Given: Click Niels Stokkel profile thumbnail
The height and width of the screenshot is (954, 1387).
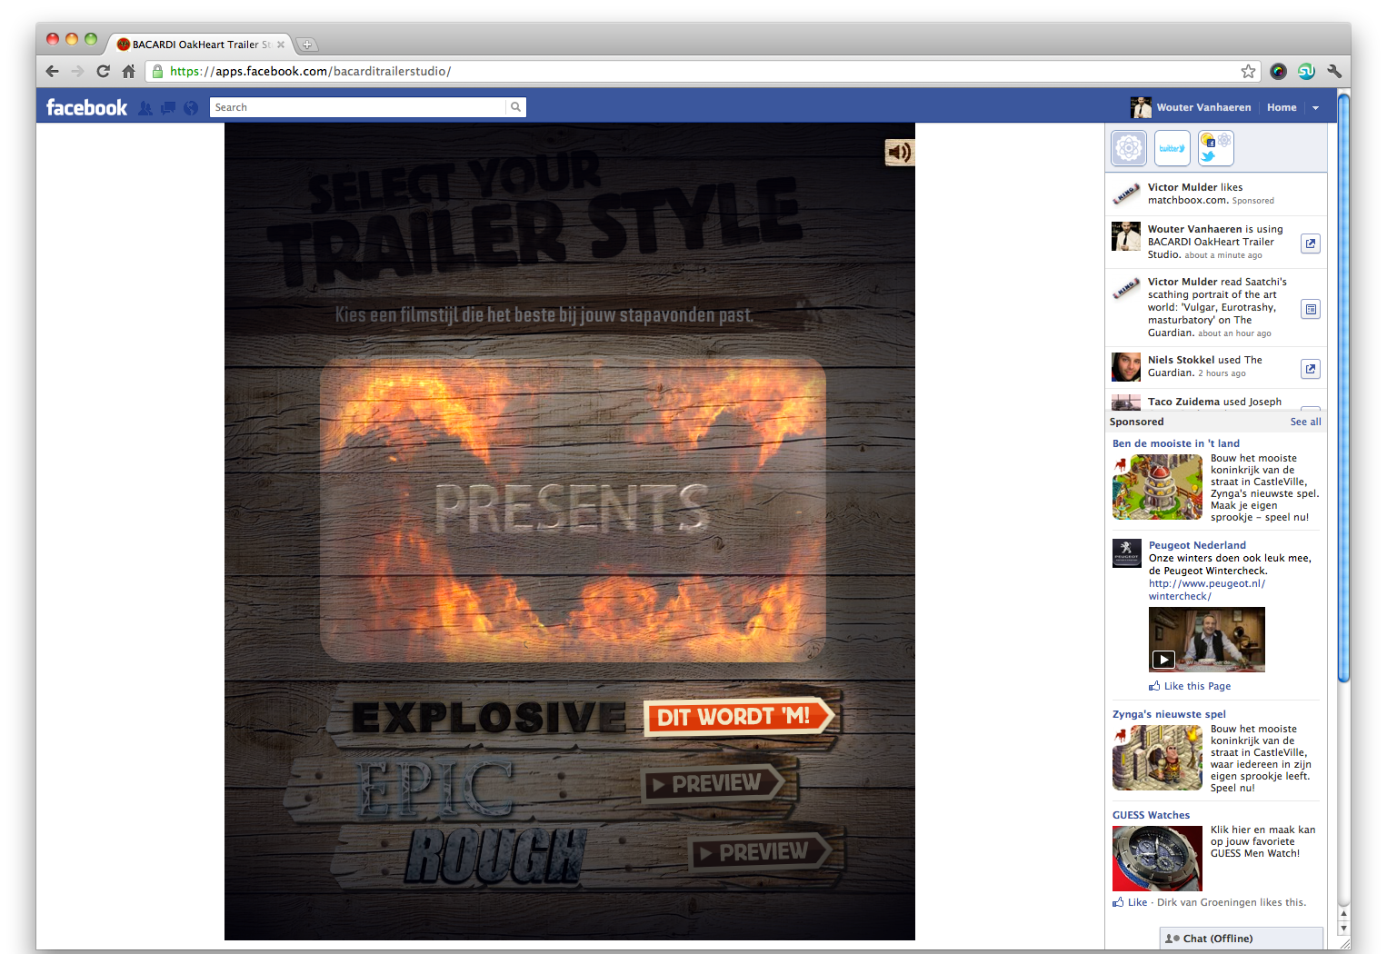Looking at the screenshot, I should pos(1126,367).
